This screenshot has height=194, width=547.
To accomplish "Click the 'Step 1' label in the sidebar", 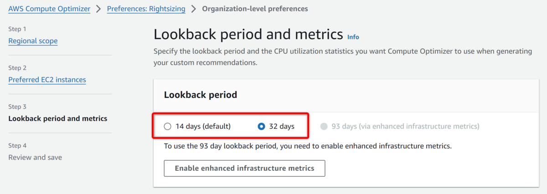I will (x=17, y=29).
